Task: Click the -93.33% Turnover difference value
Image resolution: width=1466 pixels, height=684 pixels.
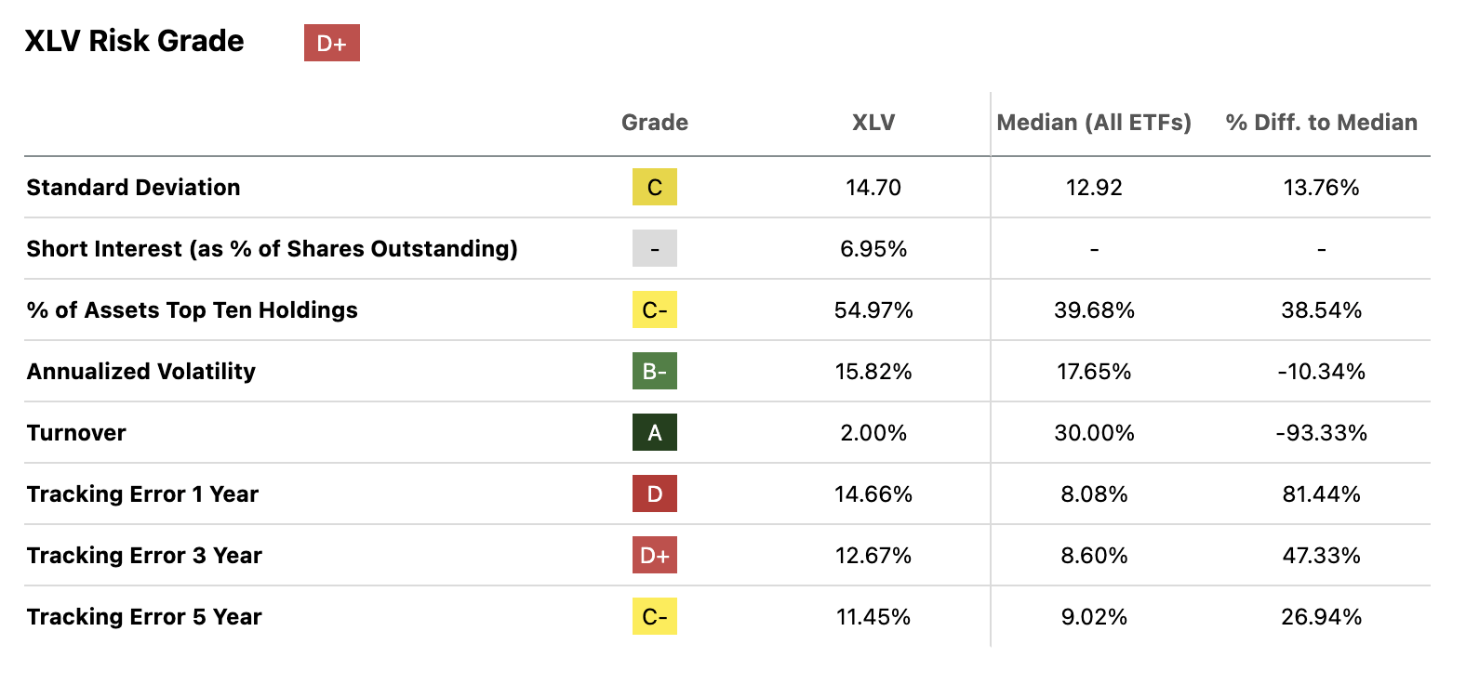Action: coord(1321,433)
